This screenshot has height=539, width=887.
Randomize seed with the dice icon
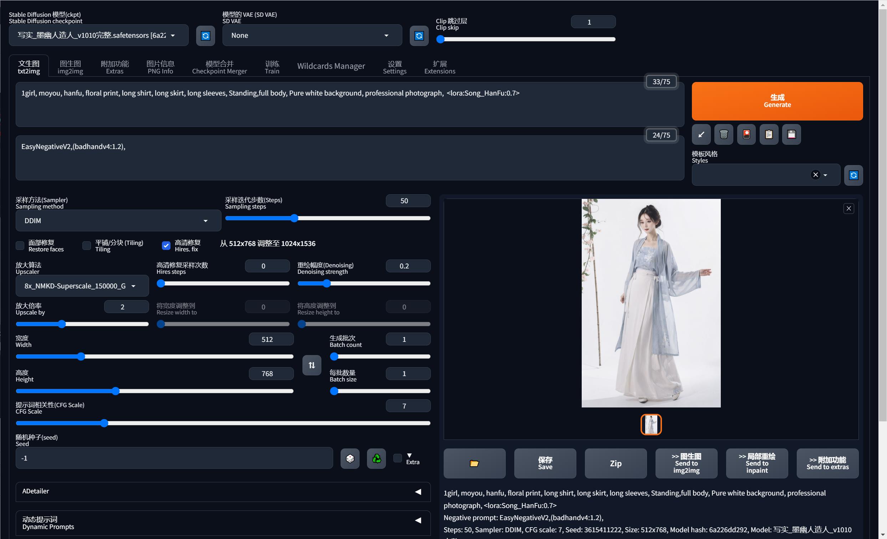click(350, 458)
